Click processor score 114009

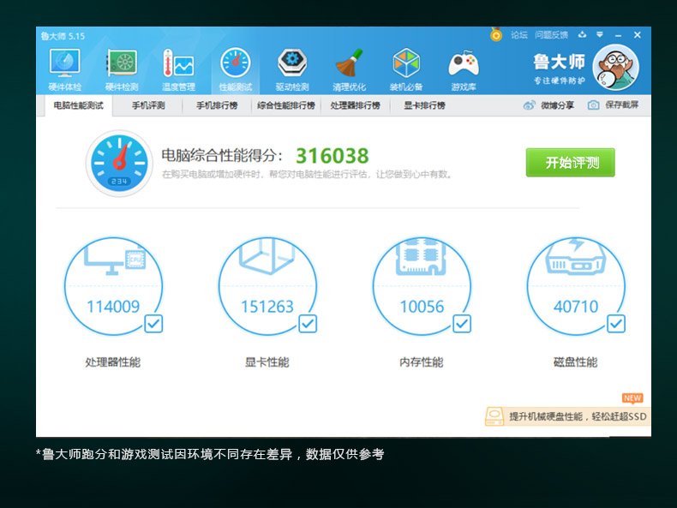coord(114,307)
